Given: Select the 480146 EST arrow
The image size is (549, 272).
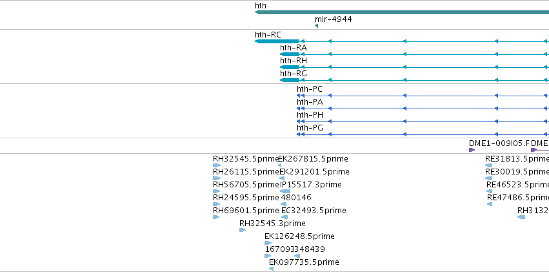Looking at the screenshot, I should coord(284,204).
